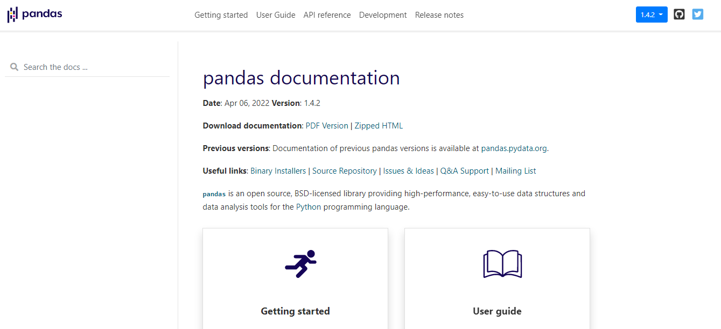Open the Development menu item
Image resolution: width=721 pixels, height=329 pixels.
pyautogui.click(x=382, y=15)
